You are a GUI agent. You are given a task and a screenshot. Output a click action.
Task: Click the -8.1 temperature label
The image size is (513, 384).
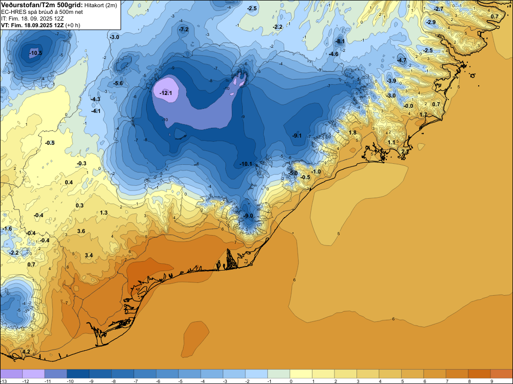340,41
